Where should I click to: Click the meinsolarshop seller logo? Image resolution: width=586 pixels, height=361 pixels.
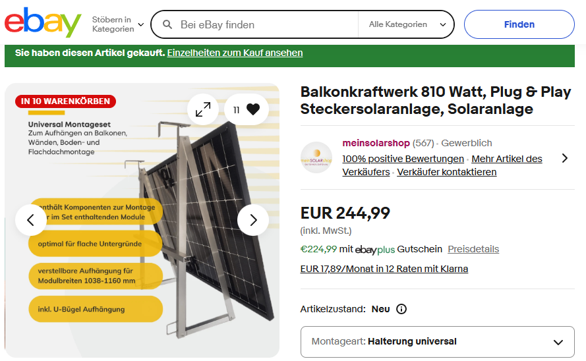[x=316, y=157]
